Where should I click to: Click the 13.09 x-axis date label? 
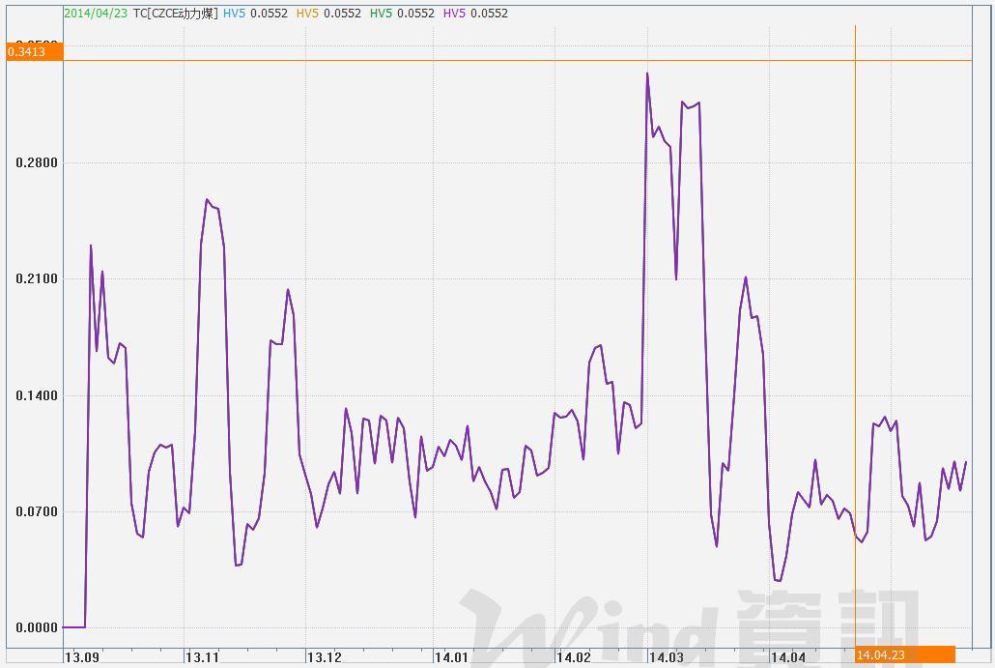coord(81,657)
